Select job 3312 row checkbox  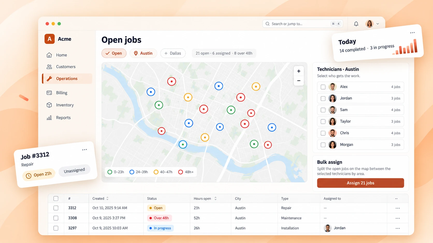56,208
